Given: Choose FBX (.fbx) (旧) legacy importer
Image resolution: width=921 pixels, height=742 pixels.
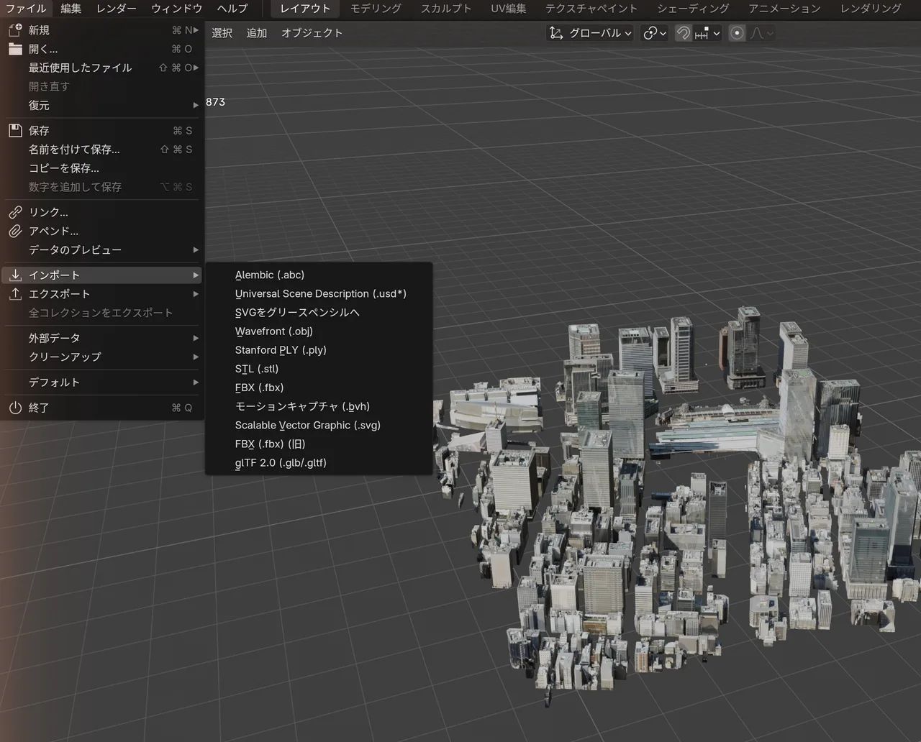Looking at the screenshot, I should click(319, 444).
